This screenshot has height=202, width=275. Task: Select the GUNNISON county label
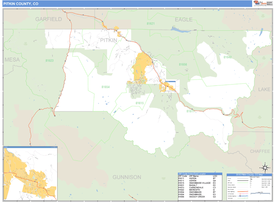tap(127, 177)
